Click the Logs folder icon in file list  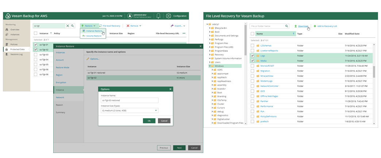point(258,56)
